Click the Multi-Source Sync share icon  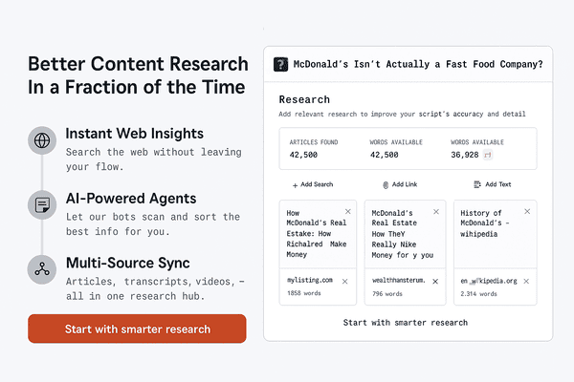tap(42, 268)
